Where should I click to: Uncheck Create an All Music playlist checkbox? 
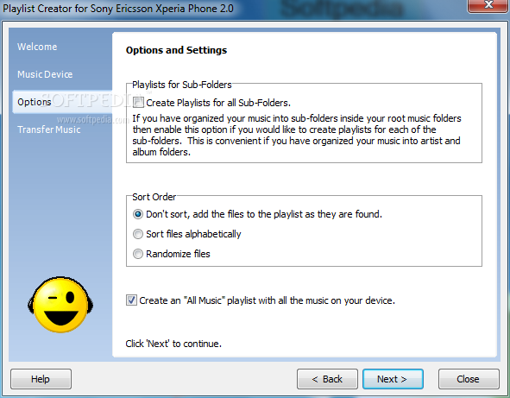[131, 300]
